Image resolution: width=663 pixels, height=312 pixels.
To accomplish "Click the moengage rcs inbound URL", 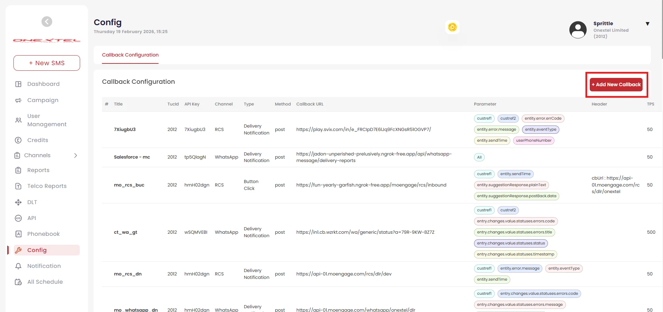I will tap(371, 185).
